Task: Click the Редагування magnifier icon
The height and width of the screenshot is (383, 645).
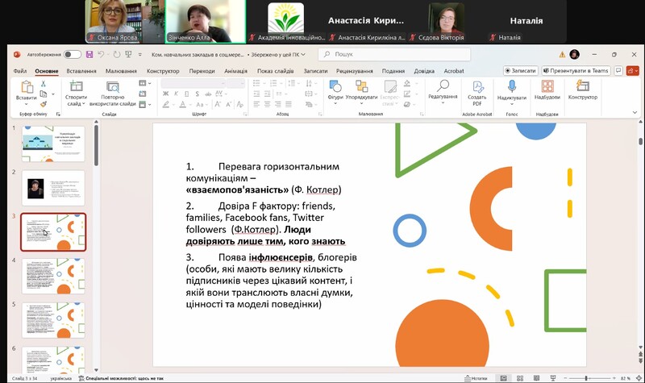Action: 443,86
